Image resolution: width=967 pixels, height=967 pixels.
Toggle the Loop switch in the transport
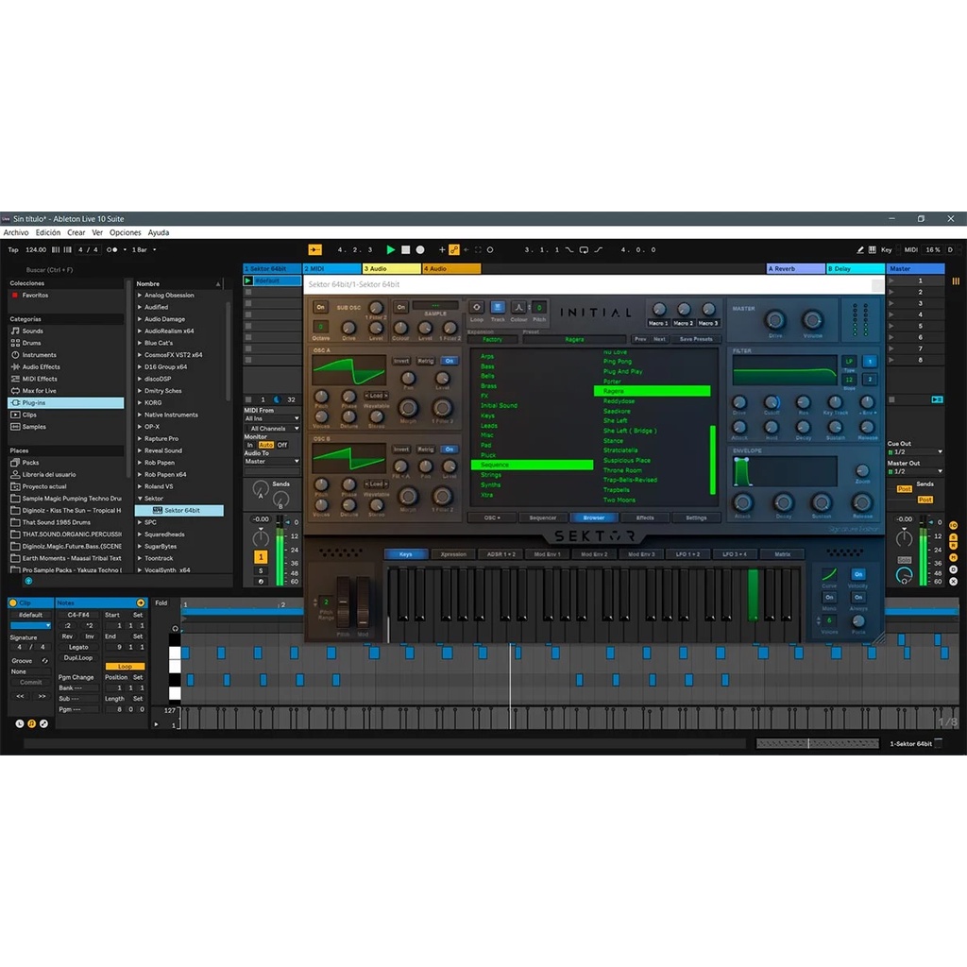[x=584, y=249]
